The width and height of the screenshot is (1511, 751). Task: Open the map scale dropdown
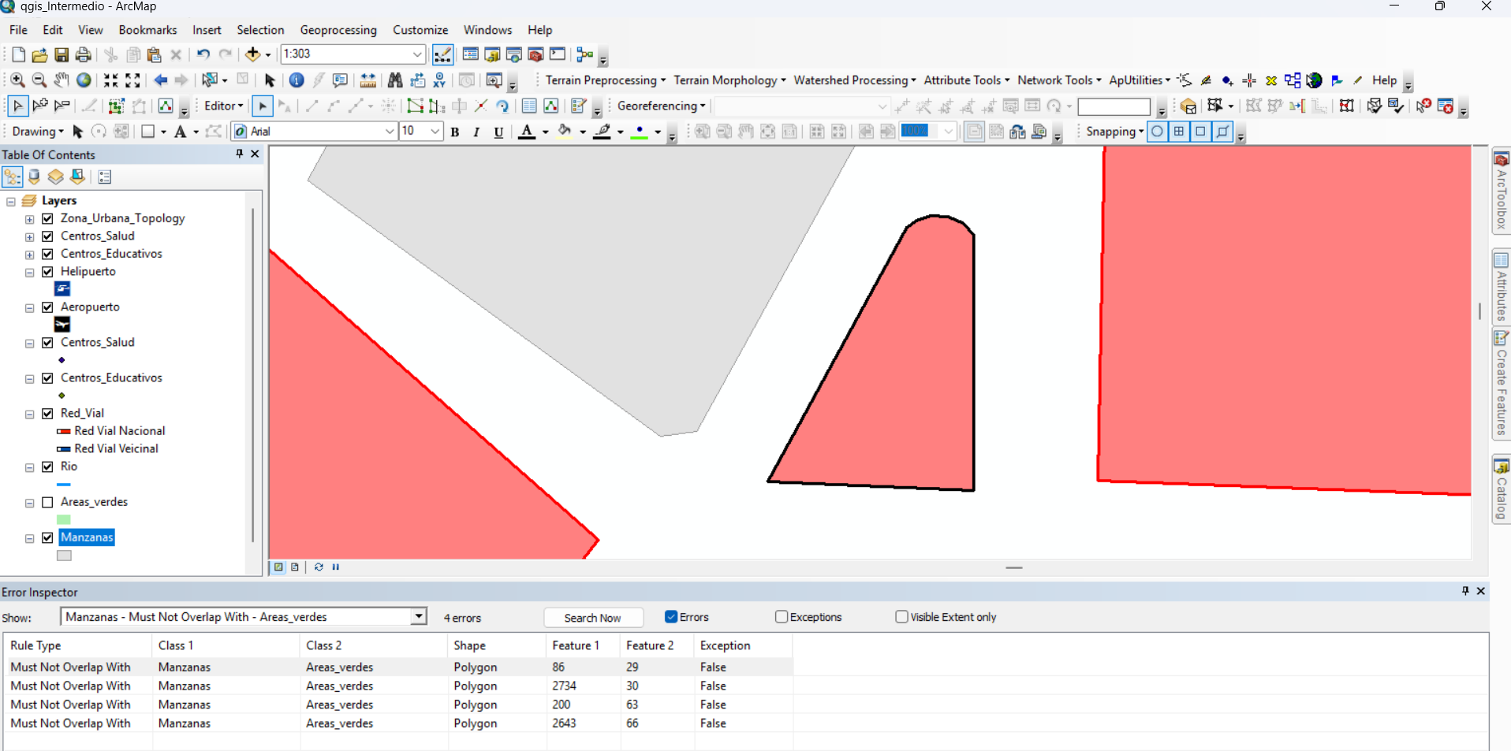417,54
